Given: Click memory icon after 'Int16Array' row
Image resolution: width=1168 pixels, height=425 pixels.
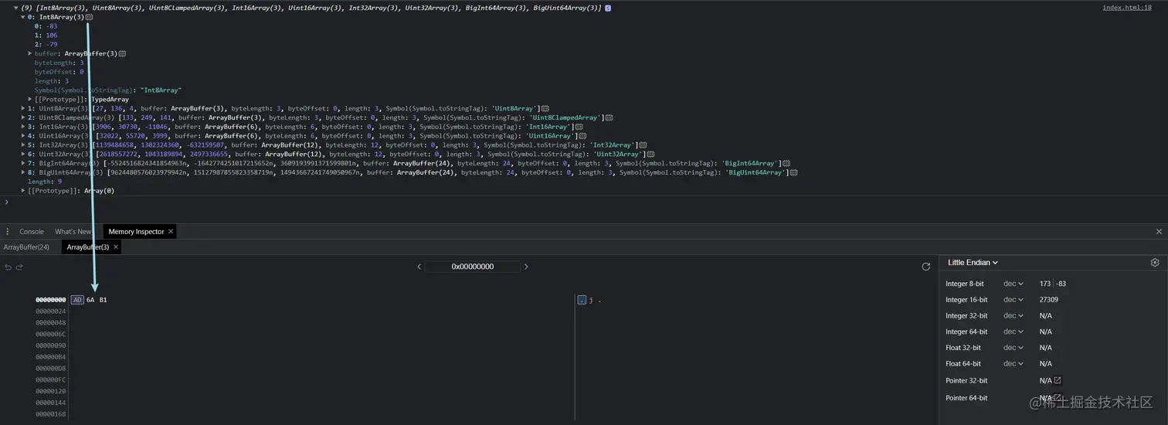Looking at the screenshot, I should [579, 127].
